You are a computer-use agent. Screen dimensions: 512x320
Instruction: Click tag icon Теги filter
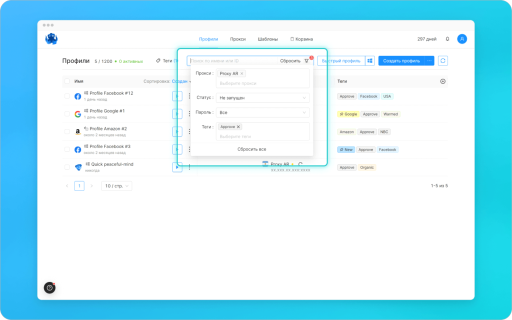pyautogui.click(x=158, y=60)
